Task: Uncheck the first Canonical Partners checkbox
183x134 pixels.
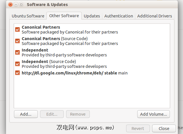Action: pos(17,29)
